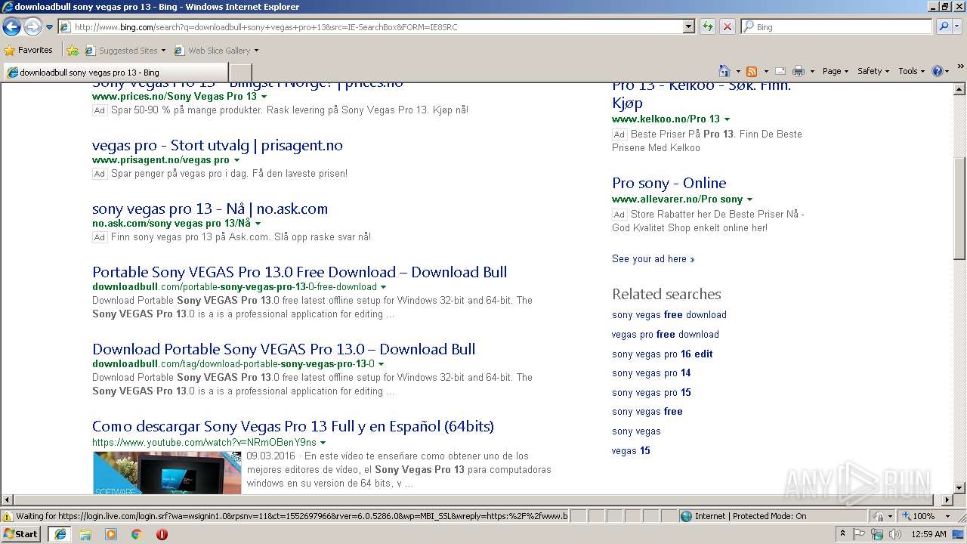Open sony vegas pro 13 - Nå no.ask.com ad
This screenshot has width=967, height=544.
pyautogui.click(x=210, y=209)
